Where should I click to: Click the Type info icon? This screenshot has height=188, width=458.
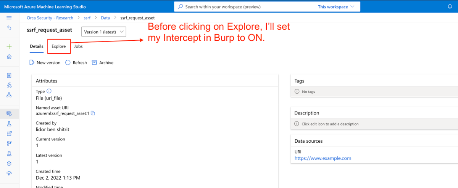(48, 91)
